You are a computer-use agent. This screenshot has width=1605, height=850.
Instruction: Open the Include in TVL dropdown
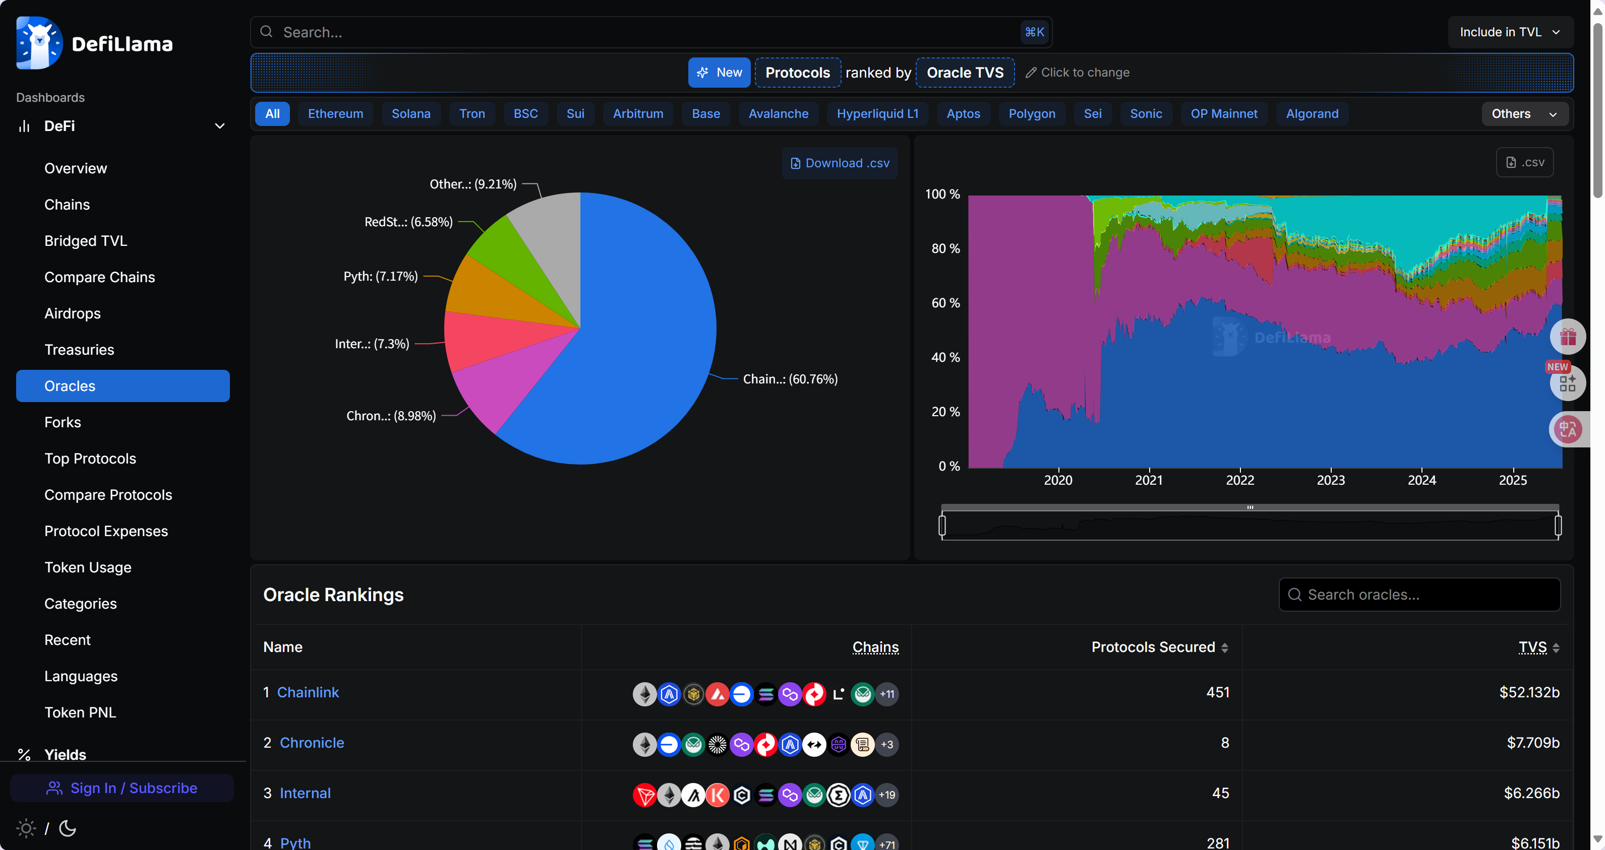tap(1510, 32)
